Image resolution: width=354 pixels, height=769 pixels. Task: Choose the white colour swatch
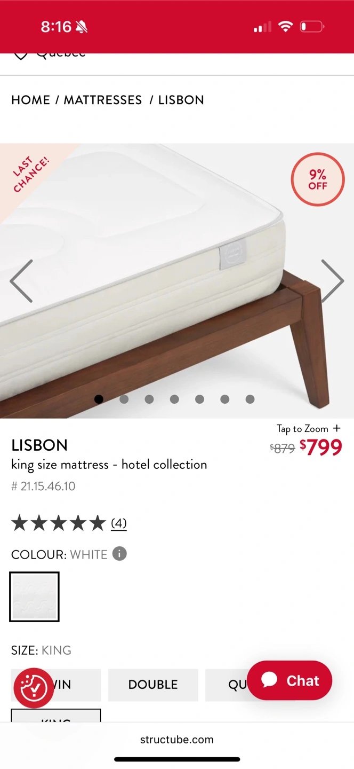tap(34, 597)
